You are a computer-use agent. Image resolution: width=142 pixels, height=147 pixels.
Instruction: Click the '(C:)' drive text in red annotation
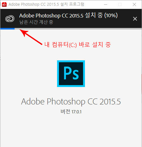coord(73,45)
